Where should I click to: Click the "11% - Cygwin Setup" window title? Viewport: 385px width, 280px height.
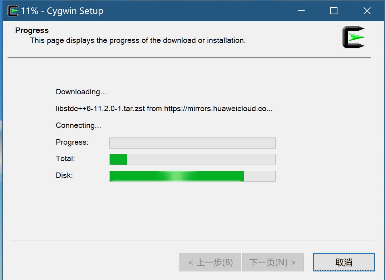point(62,11)
